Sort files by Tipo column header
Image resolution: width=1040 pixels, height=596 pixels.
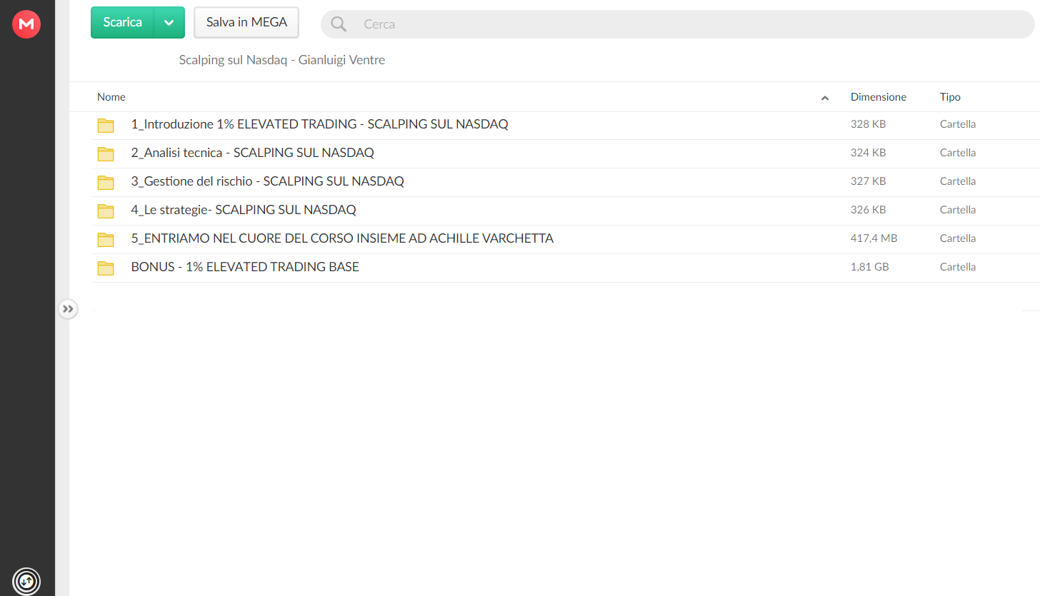tap(950, 97)
